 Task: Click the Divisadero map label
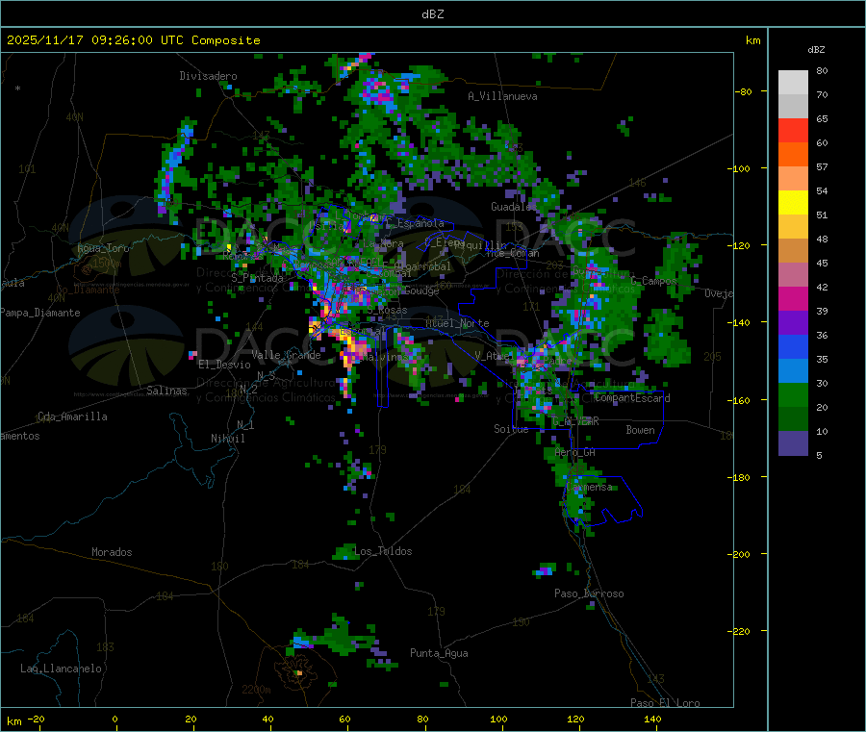point(208,76)
